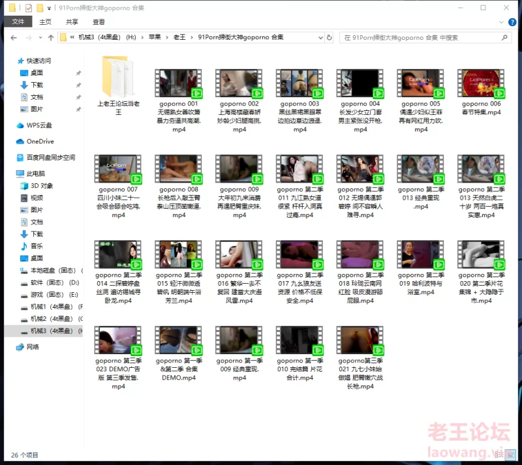
Task: Click the chevron after (H:) in address bar
Action: (x=142, y=38)
